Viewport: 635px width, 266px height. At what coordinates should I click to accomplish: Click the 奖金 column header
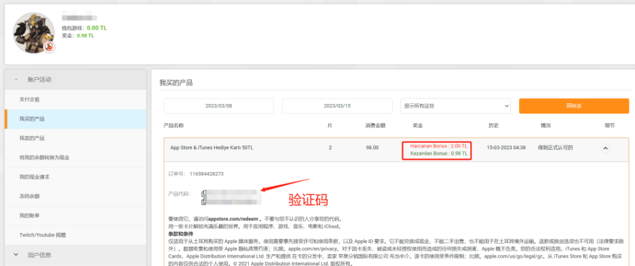(x=417, y=126)
